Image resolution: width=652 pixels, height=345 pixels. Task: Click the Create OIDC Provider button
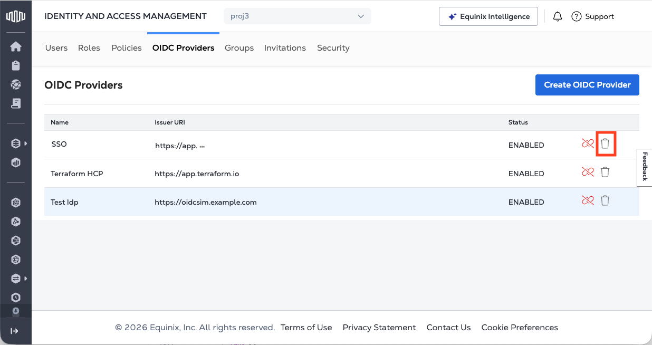click(587, 84)
